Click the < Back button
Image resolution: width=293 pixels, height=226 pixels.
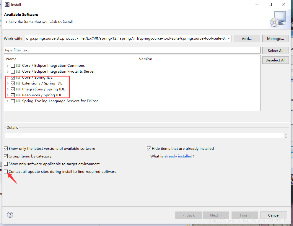(x=188, y=215)
